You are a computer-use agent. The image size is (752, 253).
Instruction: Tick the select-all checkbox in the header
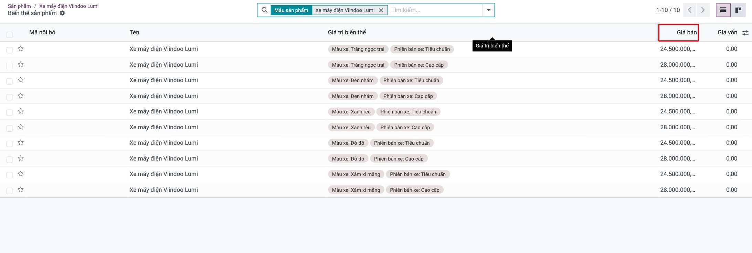10,34
